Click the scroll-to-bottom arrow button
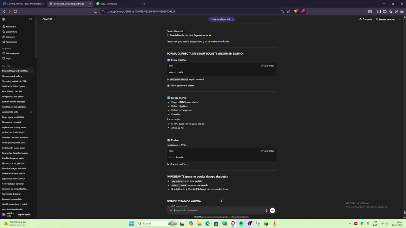Viewport: 406px width, 228px height. tap(221, 201)
